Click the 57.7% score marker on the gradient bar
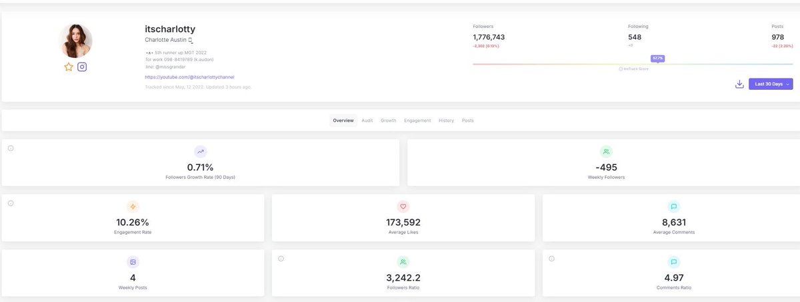Viewport: 800px width, 302px height. [x=657, y=59]
